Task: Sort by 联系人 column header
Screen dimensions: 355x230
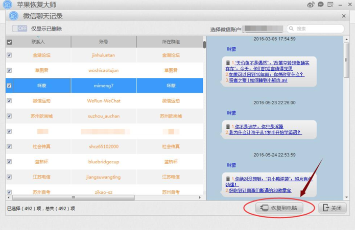Action: click(x=38, y=42)
